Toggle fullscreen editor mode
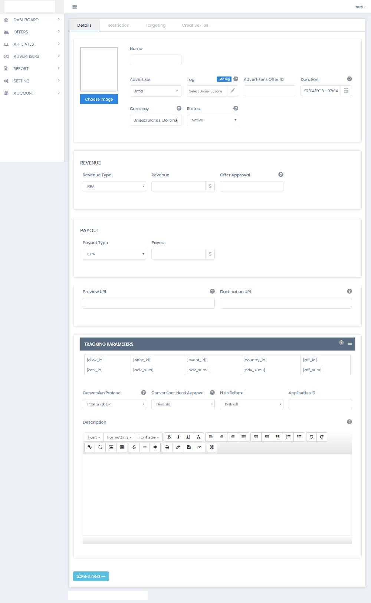 (212, 447)
